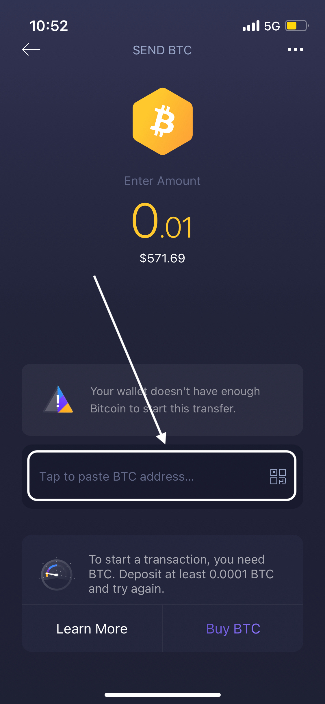Tap the 5G signal indicator
325x704 pixels.
click(x=272, y=26)
